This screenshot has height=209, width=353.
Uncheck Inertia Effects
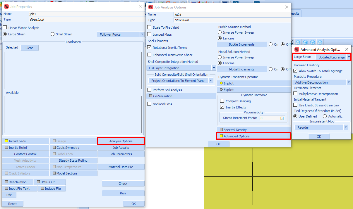tap(222, 107)
